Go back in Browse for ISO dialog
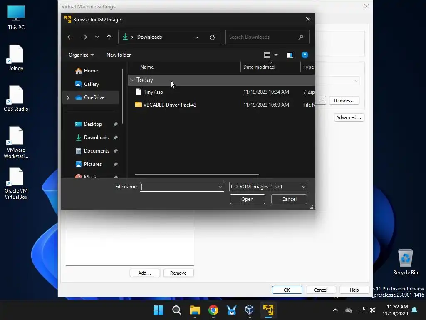This screenshot has width=426, height=320. coord(70,37)
